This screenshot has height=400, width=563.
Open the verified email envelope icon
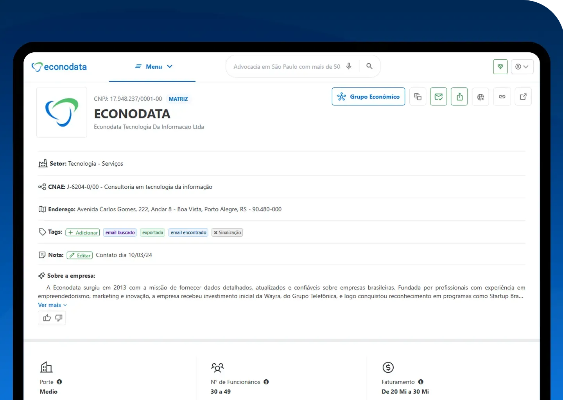[438, 96]
